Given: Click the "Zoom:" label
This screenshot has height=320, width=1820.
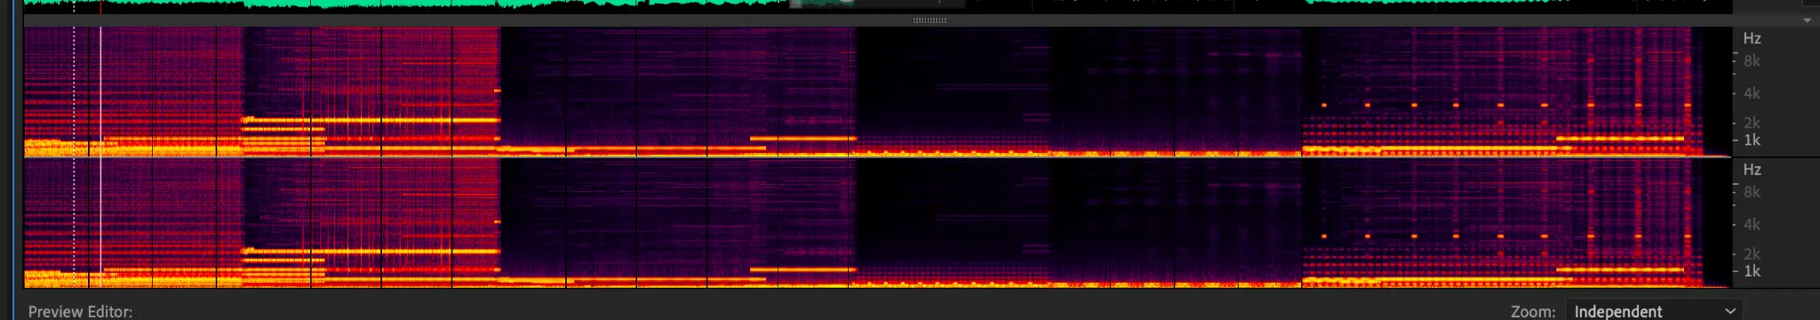Looking at the screenshot, I should 1533,311.
